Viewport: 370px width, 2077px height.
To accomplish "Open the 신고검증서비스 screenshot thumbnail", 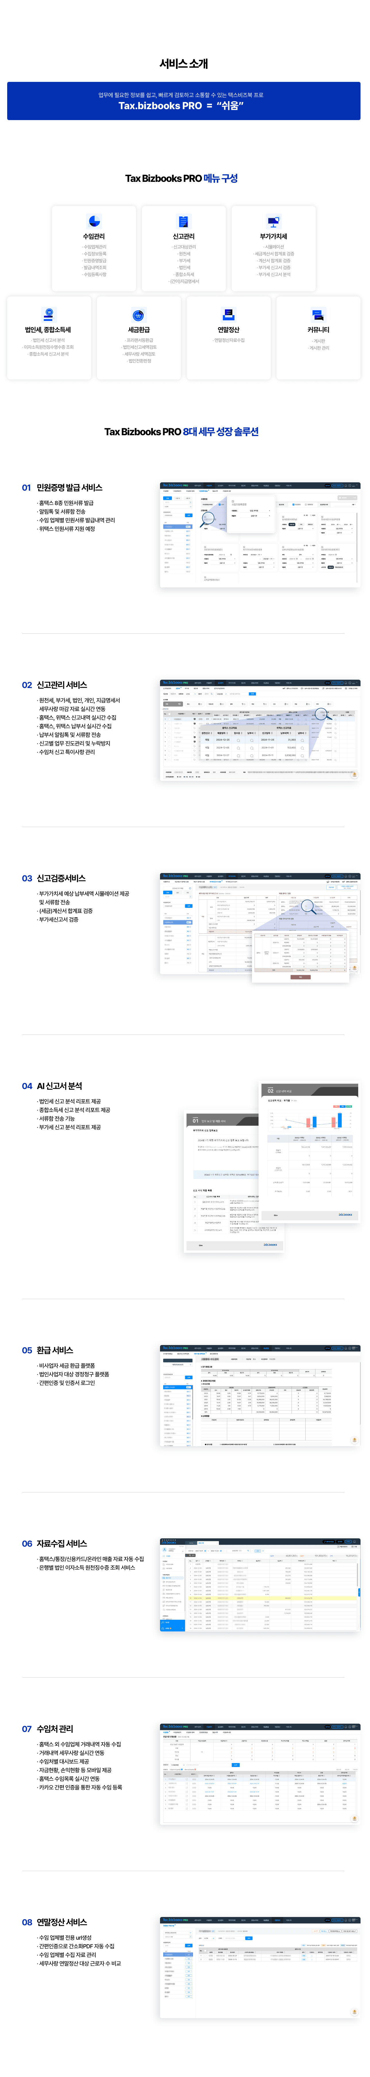I will (260, 927).
